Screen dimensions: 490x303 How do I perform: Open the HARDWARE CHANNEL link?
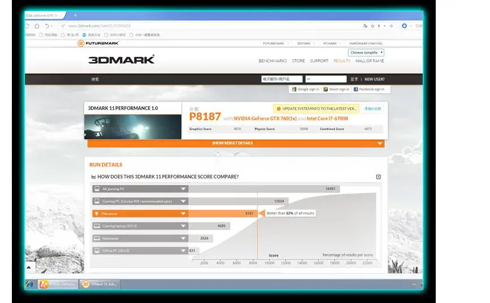(366, 43)
